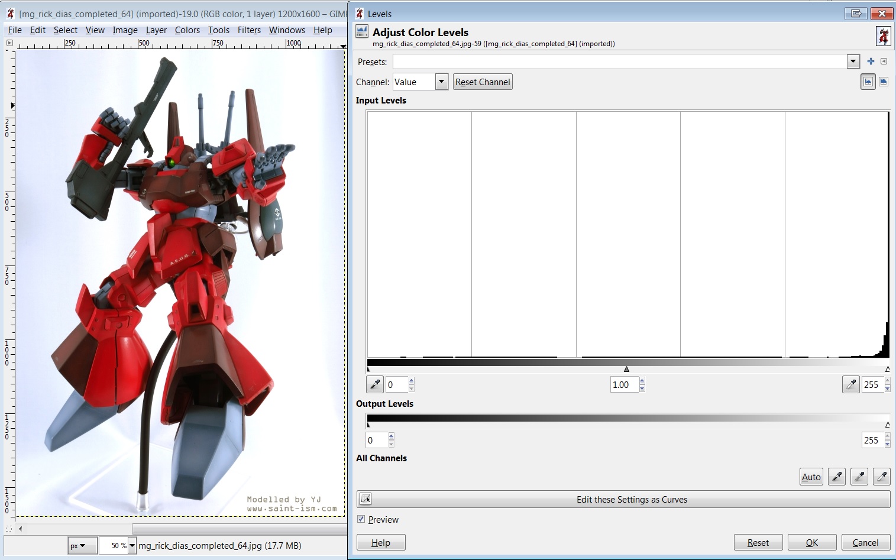
Task: Click the input white point slider handle
Action: coord(887,369)
